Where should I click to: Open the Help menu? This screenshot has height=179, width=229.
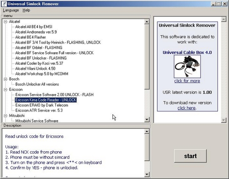[x=26, y=10]
